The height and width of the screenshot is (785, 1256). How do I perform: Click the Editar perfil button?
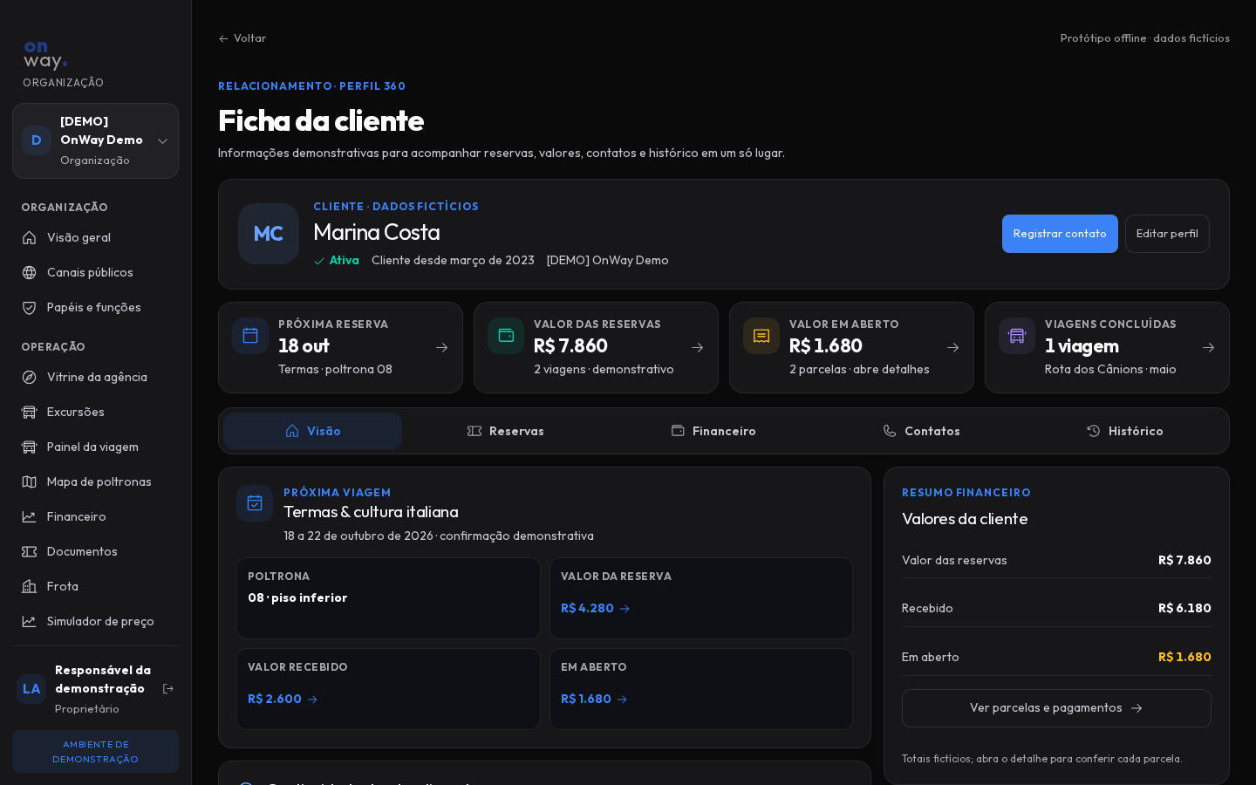point(1167,234)
